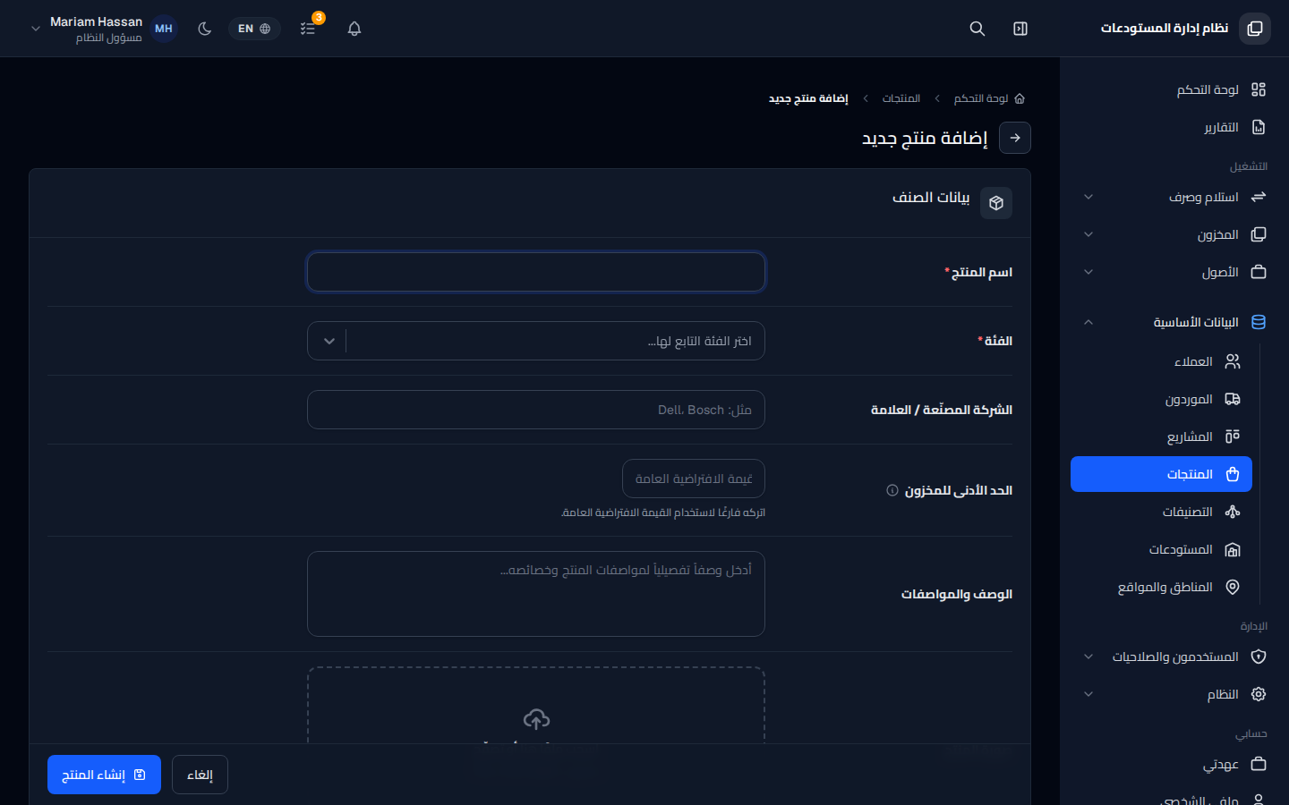
Task: Click إلغاء button
Action: point(200,775)
